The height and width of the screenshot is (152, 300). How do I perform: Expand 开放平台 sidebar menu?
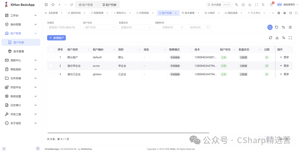pyautogui.click(x=21, y=87)
